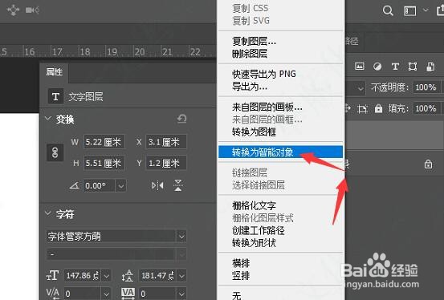Click the share export icon at top right
Image resolution: width=444 pixels, height=300 pixels.
[x=441, y=10]
